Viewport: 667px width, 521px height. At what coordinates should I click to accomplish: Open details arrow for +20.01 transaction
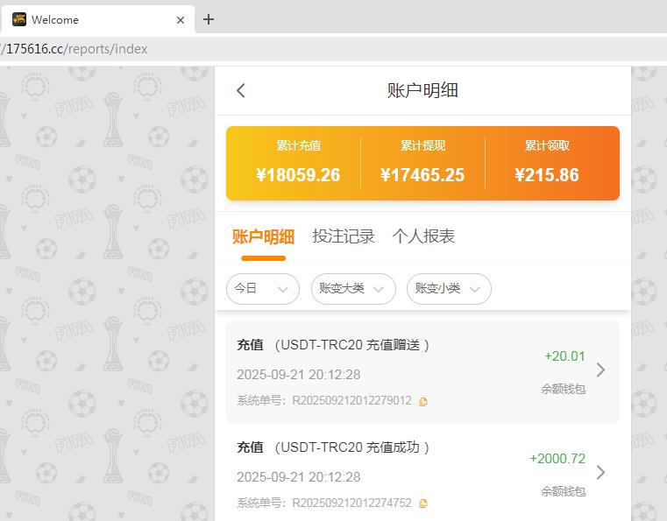(x=600, y=370)
